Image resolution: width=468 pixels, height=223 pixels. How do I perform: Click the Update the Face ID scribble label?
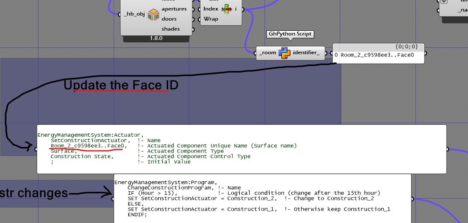coord(121,85)
